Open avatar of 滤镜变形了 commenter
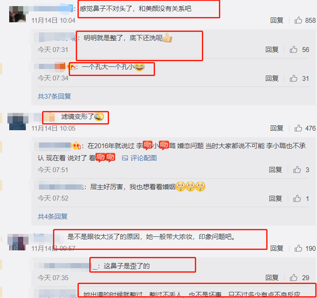This screenshot has width=317, height=298. pyautogui.click(x=18, y=121)
